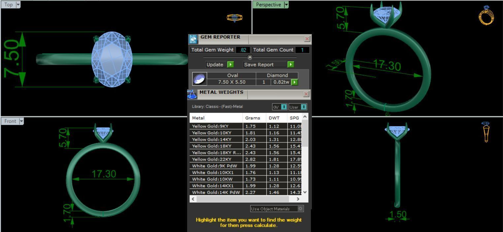
Task: Open the Front viewport dropdown arrow
Action: 22,121
